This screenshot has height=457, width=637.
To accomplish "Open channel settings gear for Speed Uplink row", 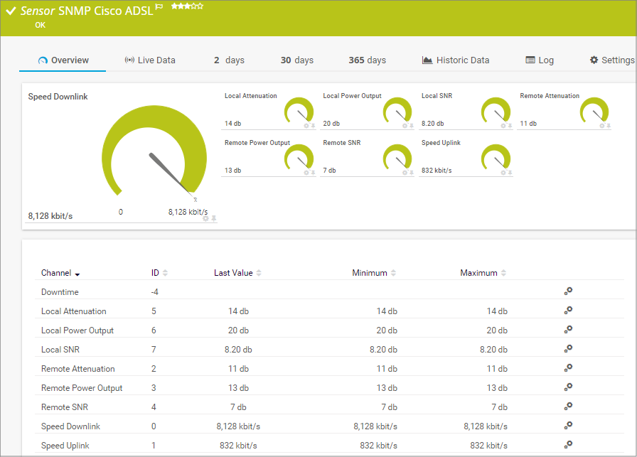I will click(568, 445).
